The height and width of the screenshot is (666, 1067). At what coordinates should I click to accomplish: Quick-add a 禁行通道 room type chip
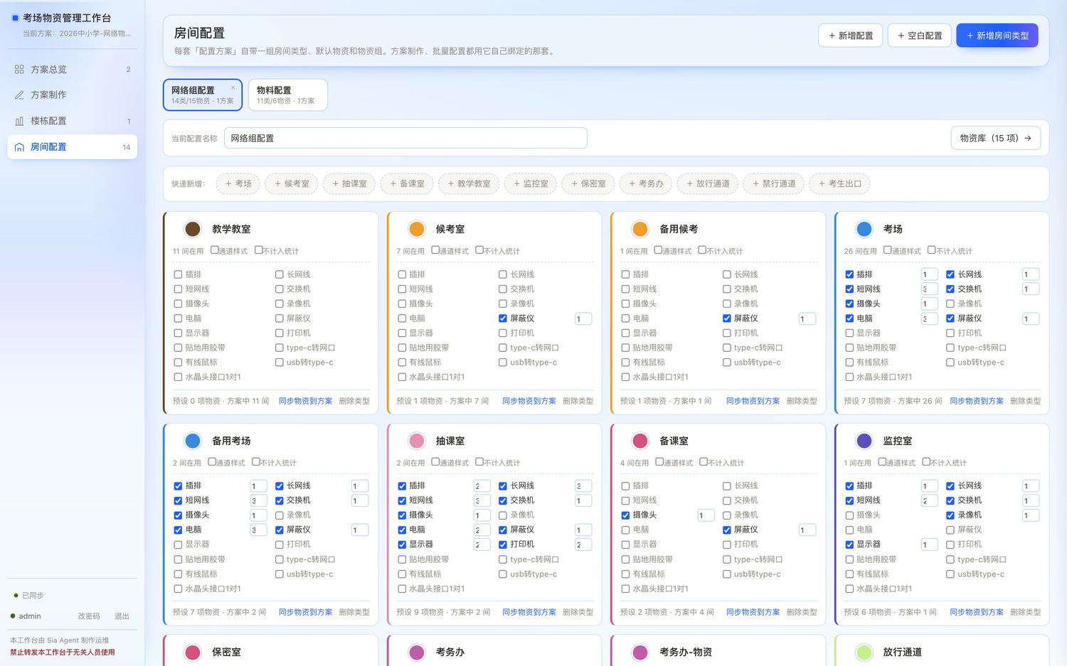774,184
